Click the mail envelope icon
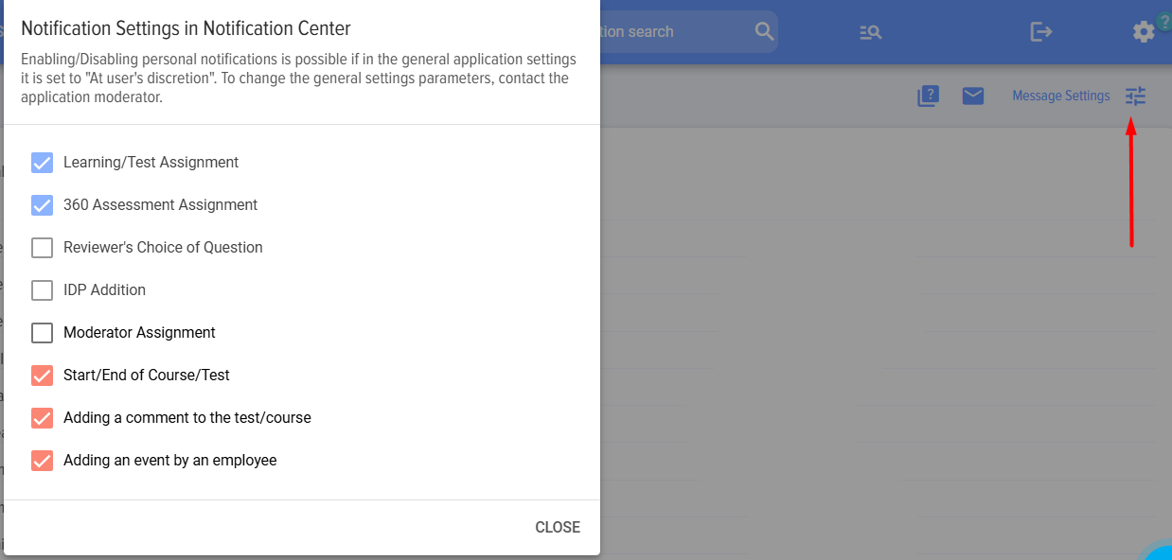1172x560 pixels. [x=973, y=96]
